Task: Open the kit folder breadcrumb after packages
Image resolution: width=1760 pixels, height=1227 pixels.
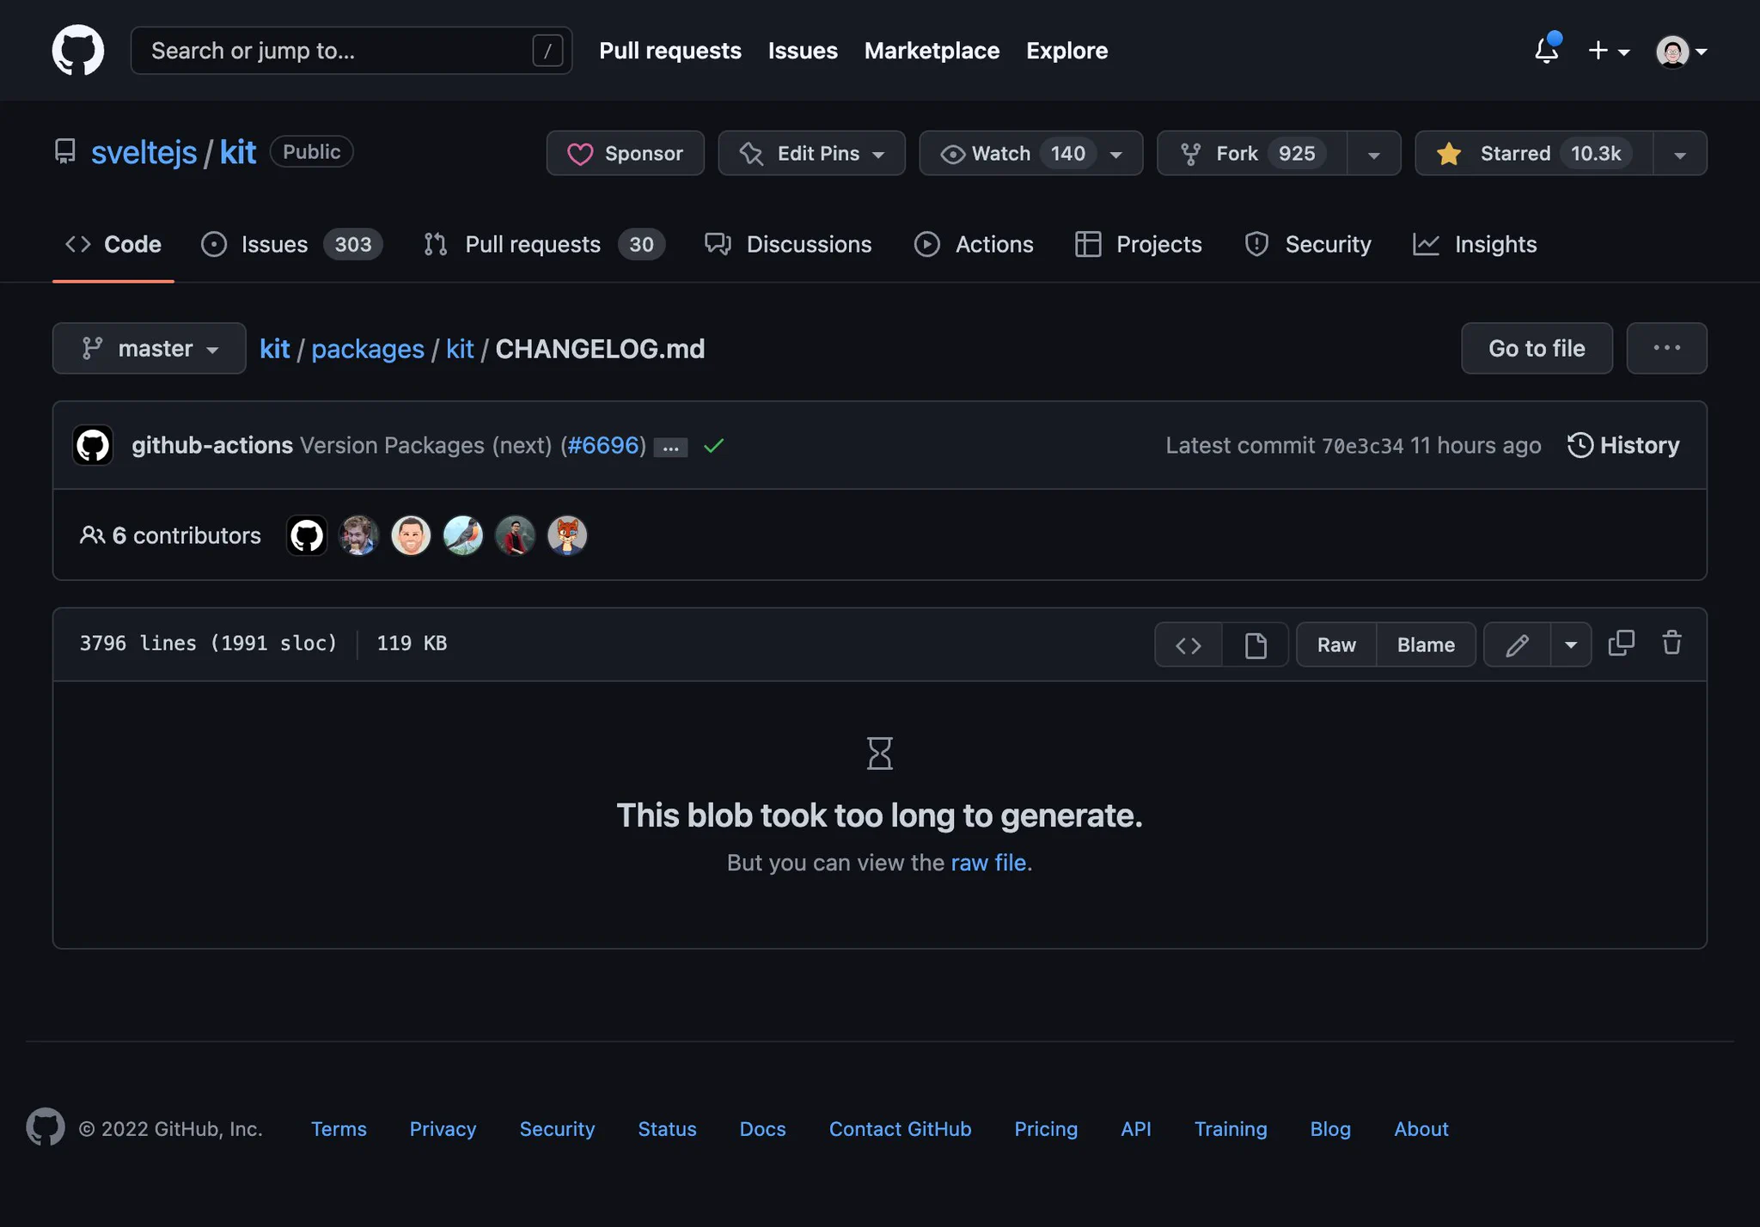Action: tap(460, 348)
